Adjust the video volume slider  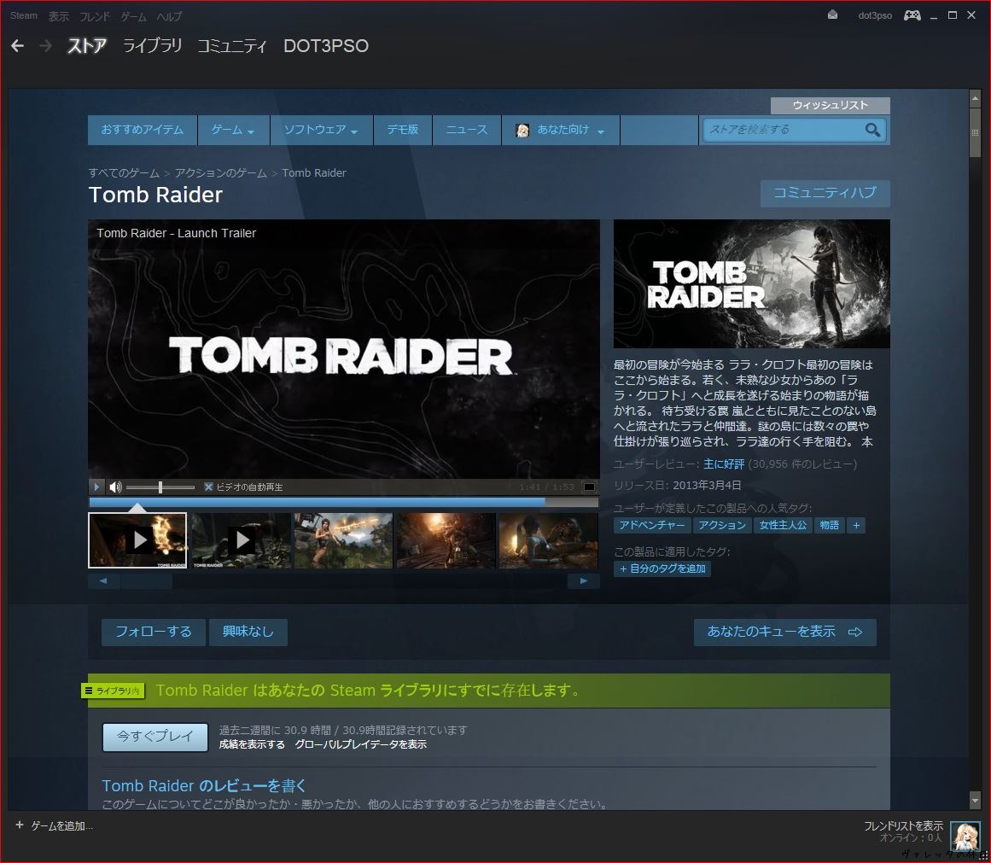point(160,487)
